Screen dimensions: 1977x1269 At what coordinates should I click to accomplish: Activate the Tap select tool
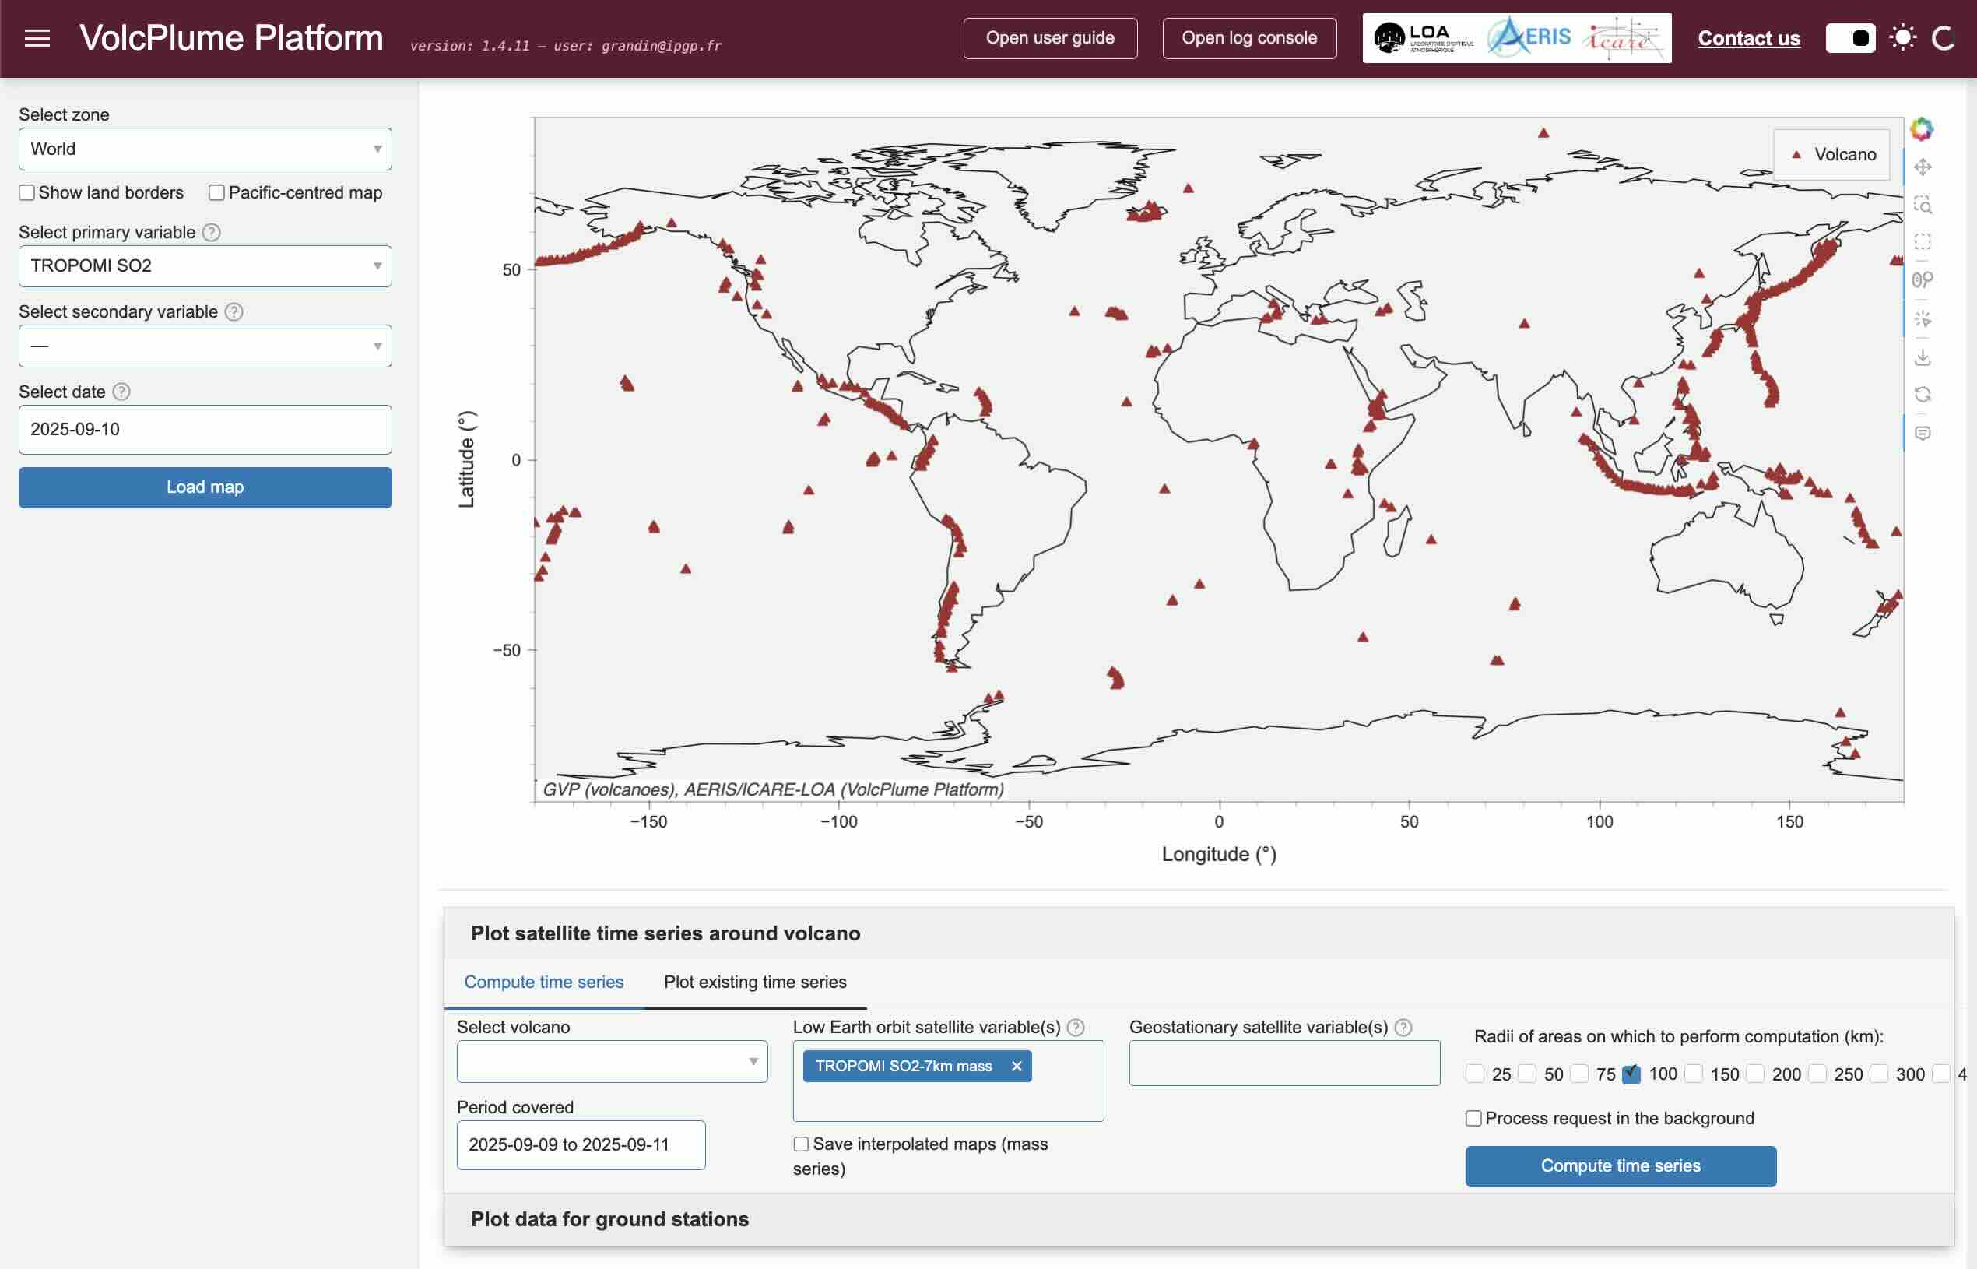1922,319
